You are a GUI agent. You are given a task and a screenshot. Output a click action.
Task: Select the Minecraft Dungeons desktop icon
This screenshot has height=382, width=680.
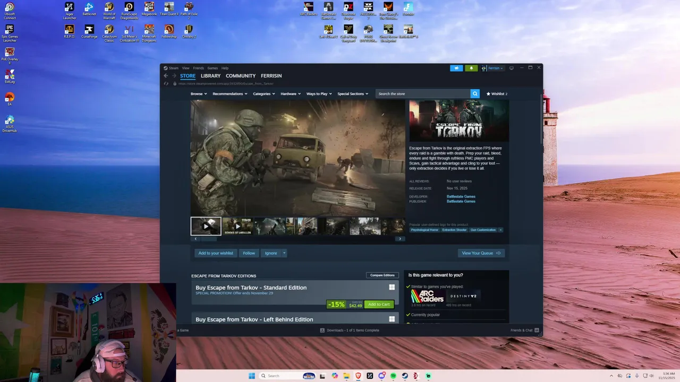pos(149,33)
